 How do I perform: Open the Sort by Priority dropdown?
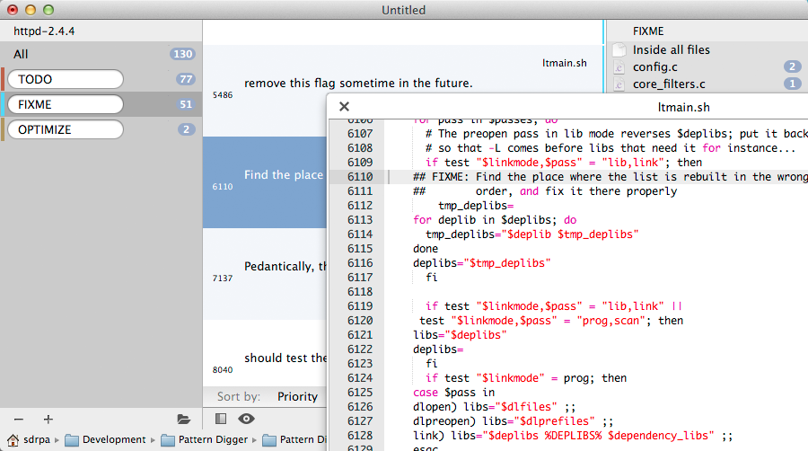click(x=297, y=396)
